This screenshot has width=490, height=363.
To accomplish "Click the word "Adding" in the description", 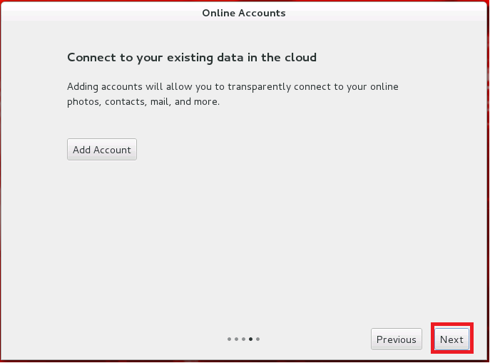I will [x=83, y=87].
